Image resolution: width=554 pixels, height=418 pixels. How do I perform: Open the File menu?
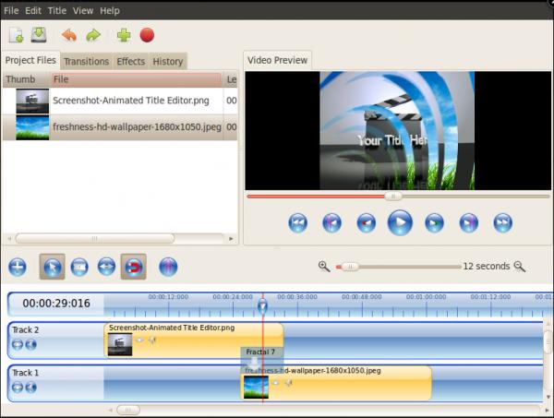pyautogui.click(x=11, y=10)
